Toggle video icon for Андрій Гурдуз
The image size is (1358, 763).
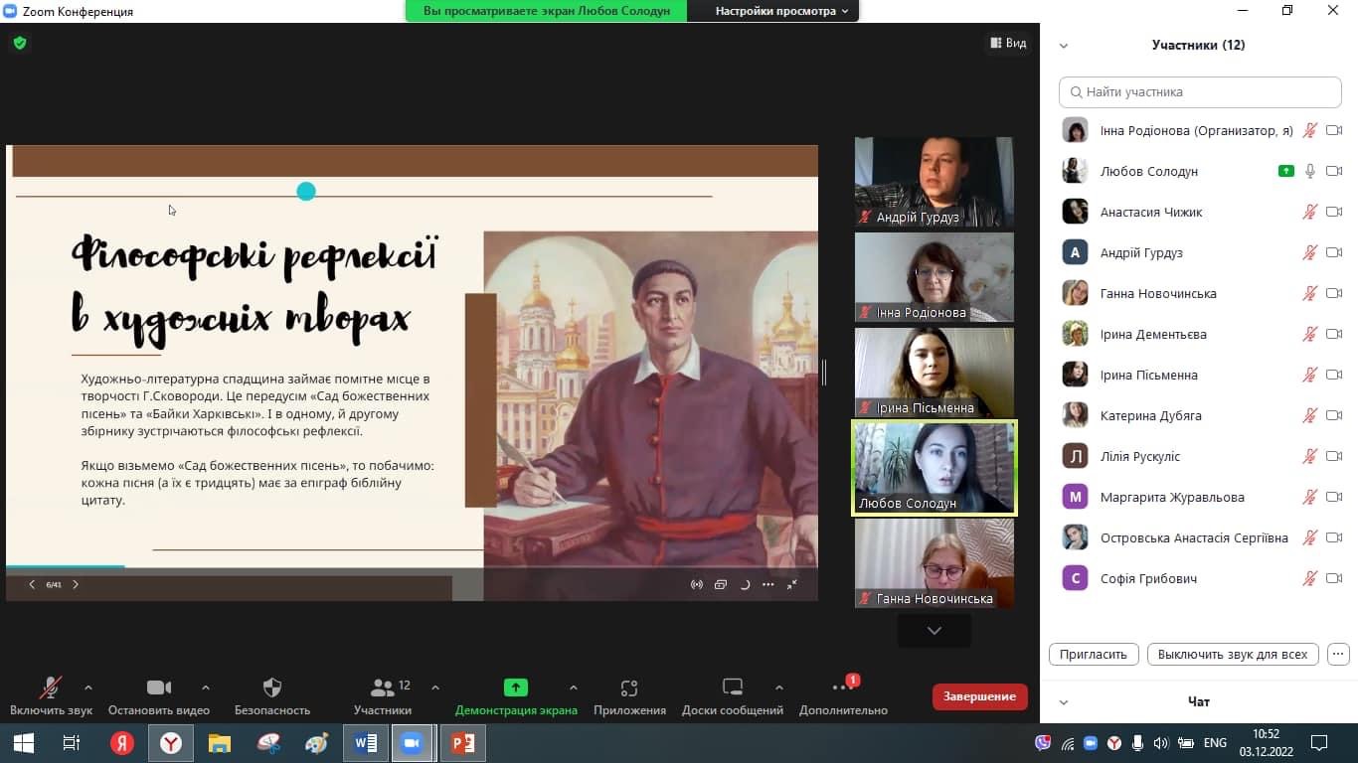coord(1334,252)
